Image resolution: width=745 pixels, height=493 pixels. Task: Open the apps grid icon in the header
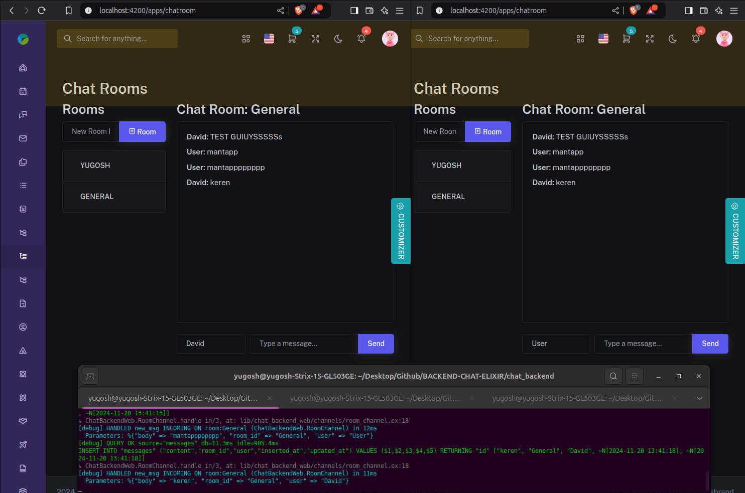(246, 38)
